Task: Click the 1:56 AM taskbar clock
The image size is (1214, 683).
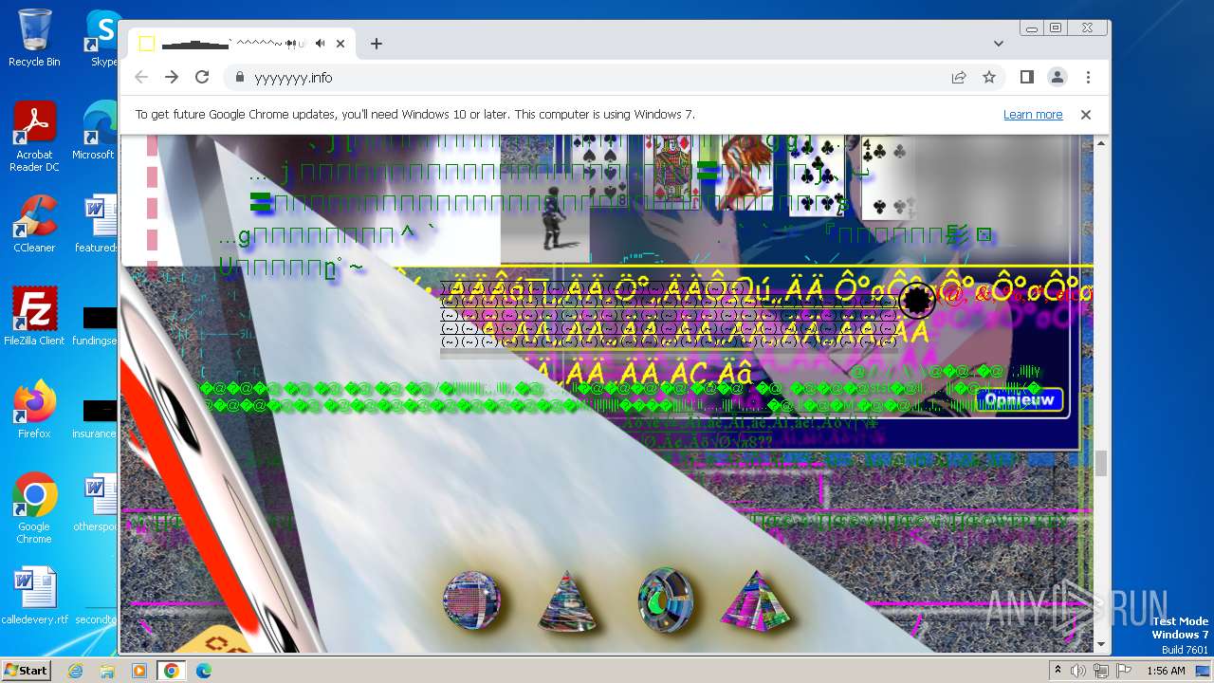Action: point(1166,671)
